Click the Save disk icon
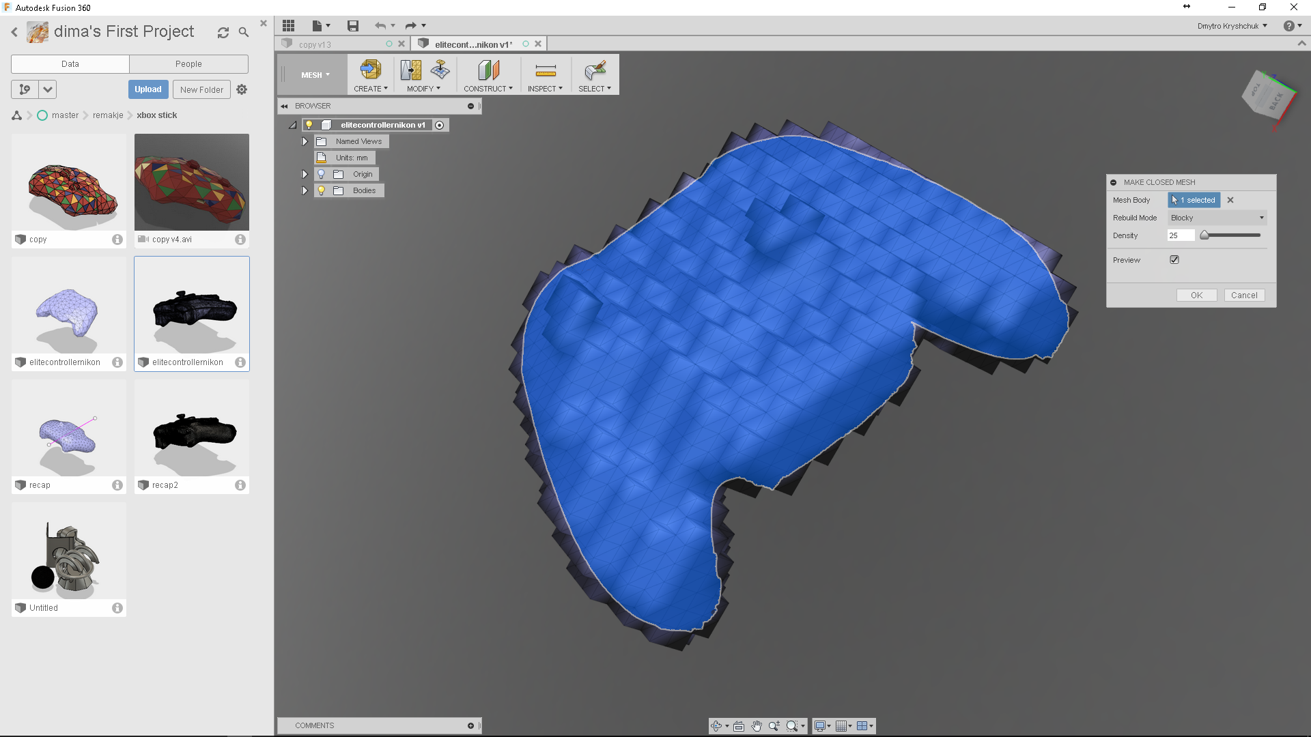 click(352, 26)
